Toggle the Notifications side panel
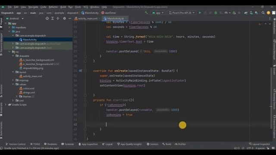This screenshot has width=276, height=155. click(274, 26)
